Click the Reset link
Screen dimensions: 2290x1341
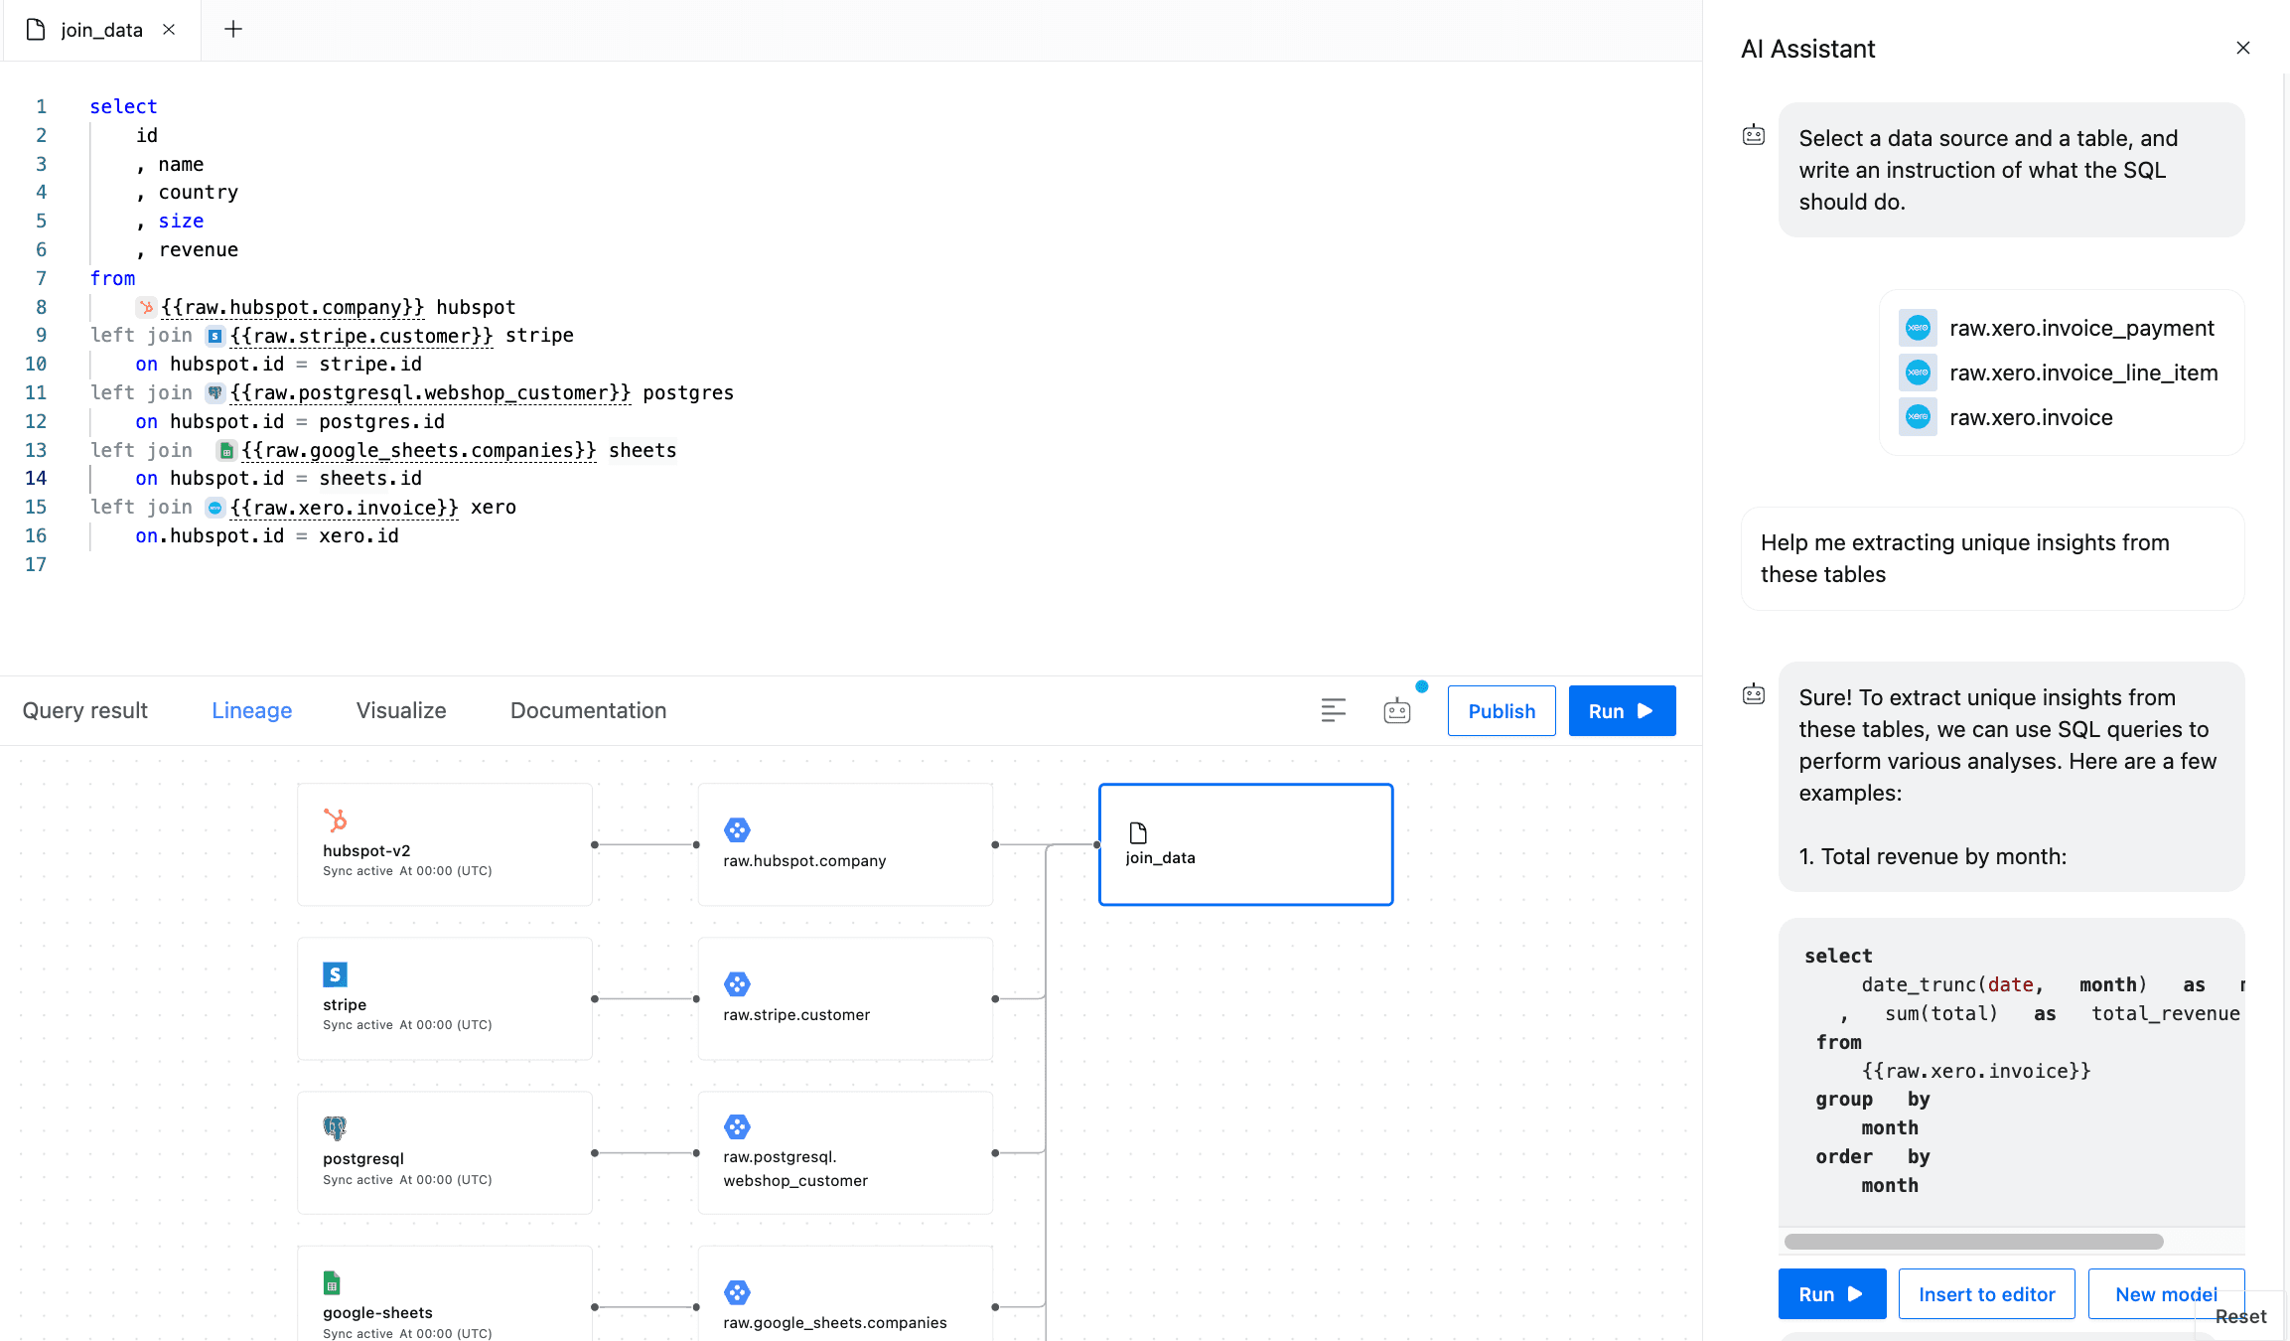2240,1316
